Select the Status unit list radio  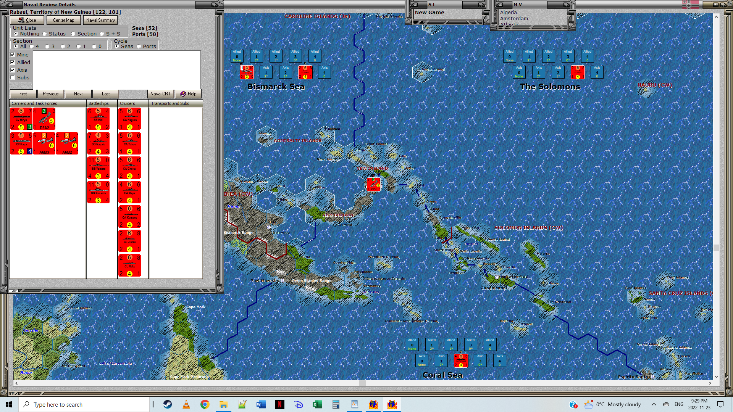[45, 34]
